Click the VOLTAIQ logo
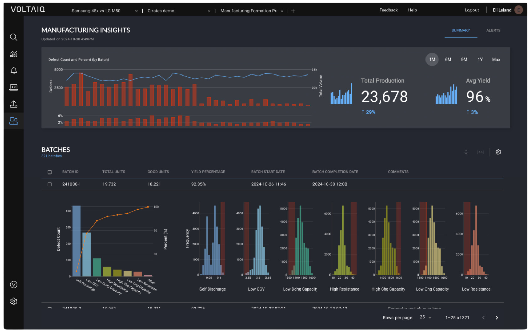The image size is (531, 332). point(28,10)
